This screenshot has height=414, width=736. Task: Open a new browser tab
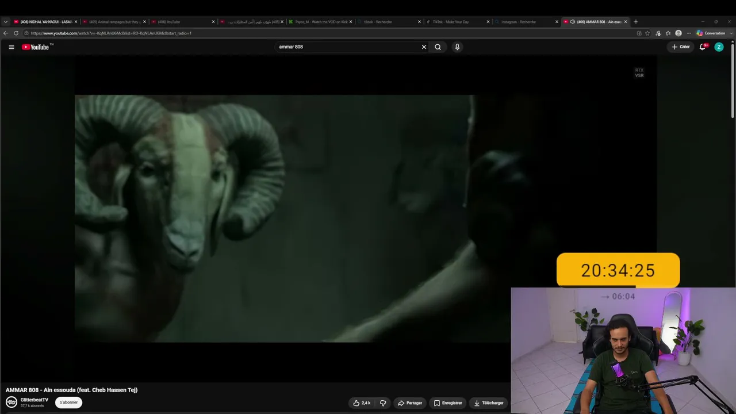pos(635,22)
